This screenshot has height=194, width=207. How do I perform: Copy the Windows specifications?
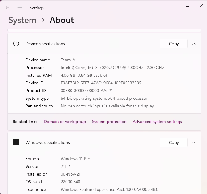174,142
